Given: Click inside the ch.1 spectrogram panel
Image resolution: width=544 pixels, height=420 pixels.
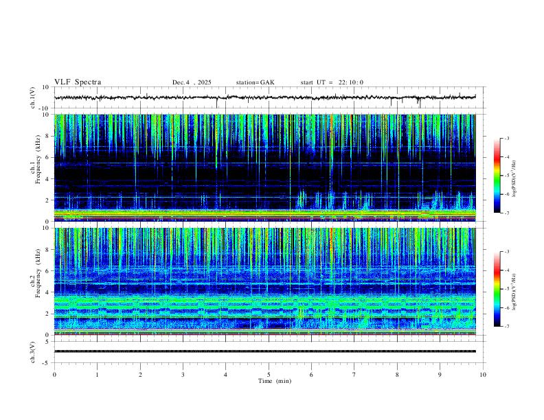Looking at the screenshot, I should coord(265,167).
